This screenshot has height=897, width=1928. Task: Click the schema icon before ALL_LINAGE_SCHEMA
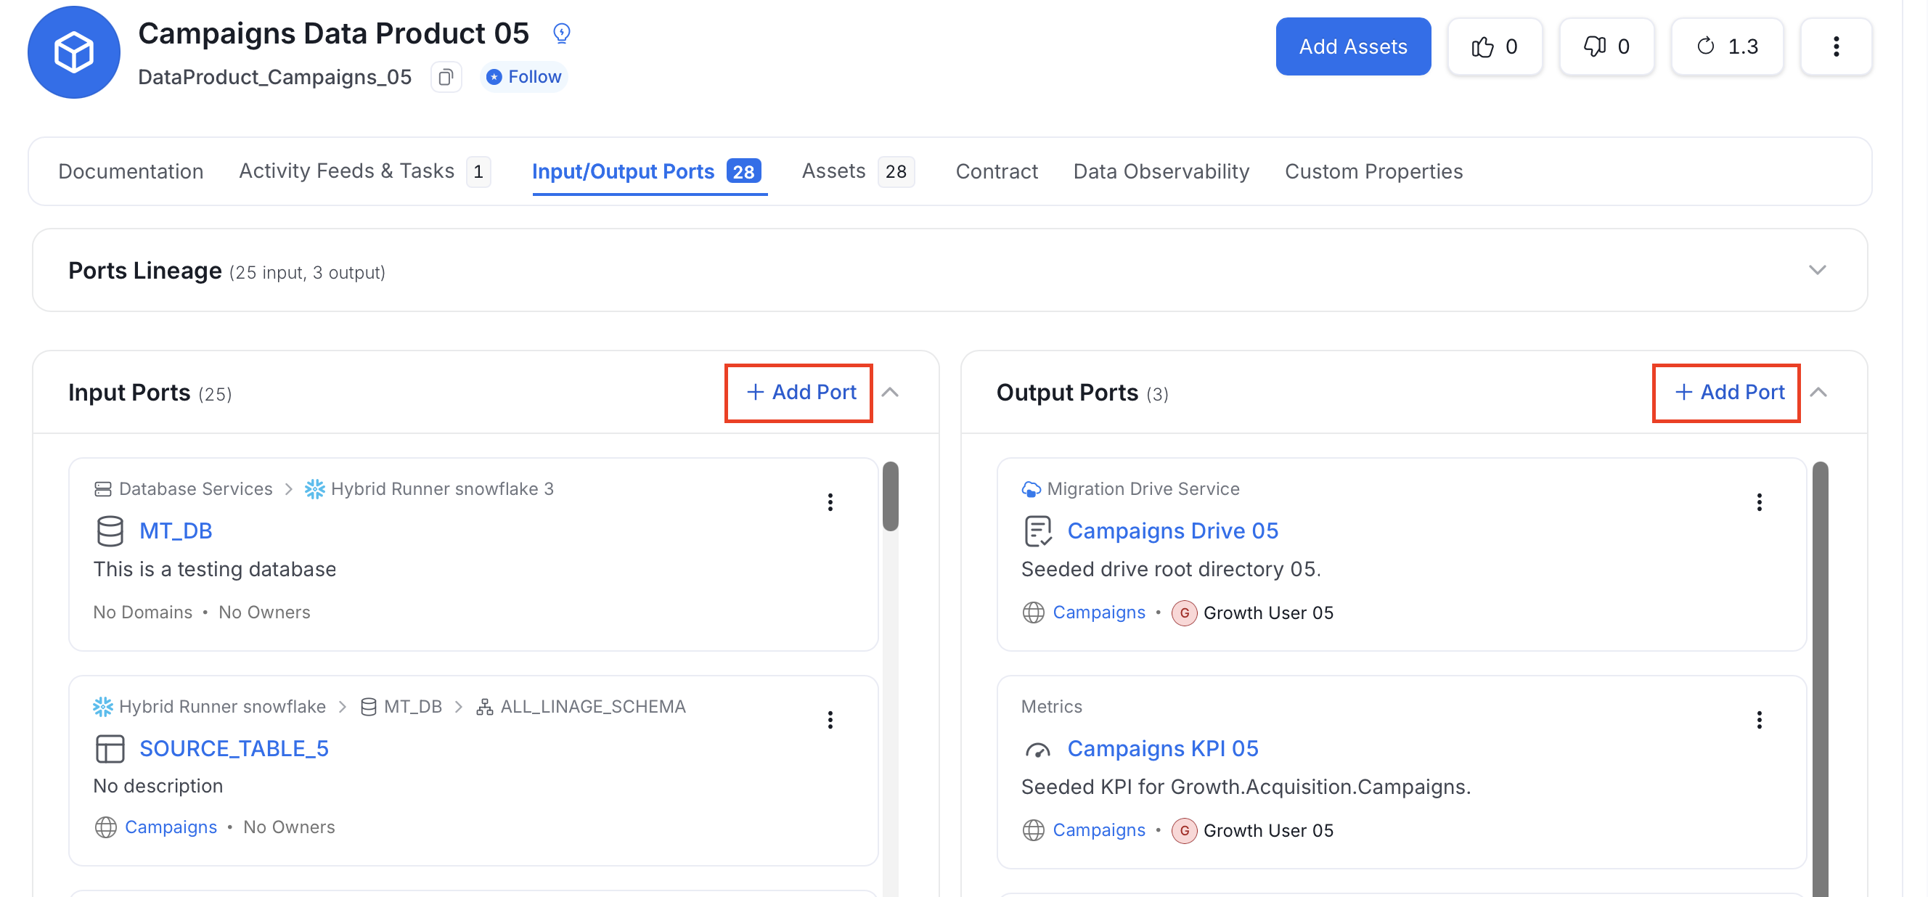485,706
